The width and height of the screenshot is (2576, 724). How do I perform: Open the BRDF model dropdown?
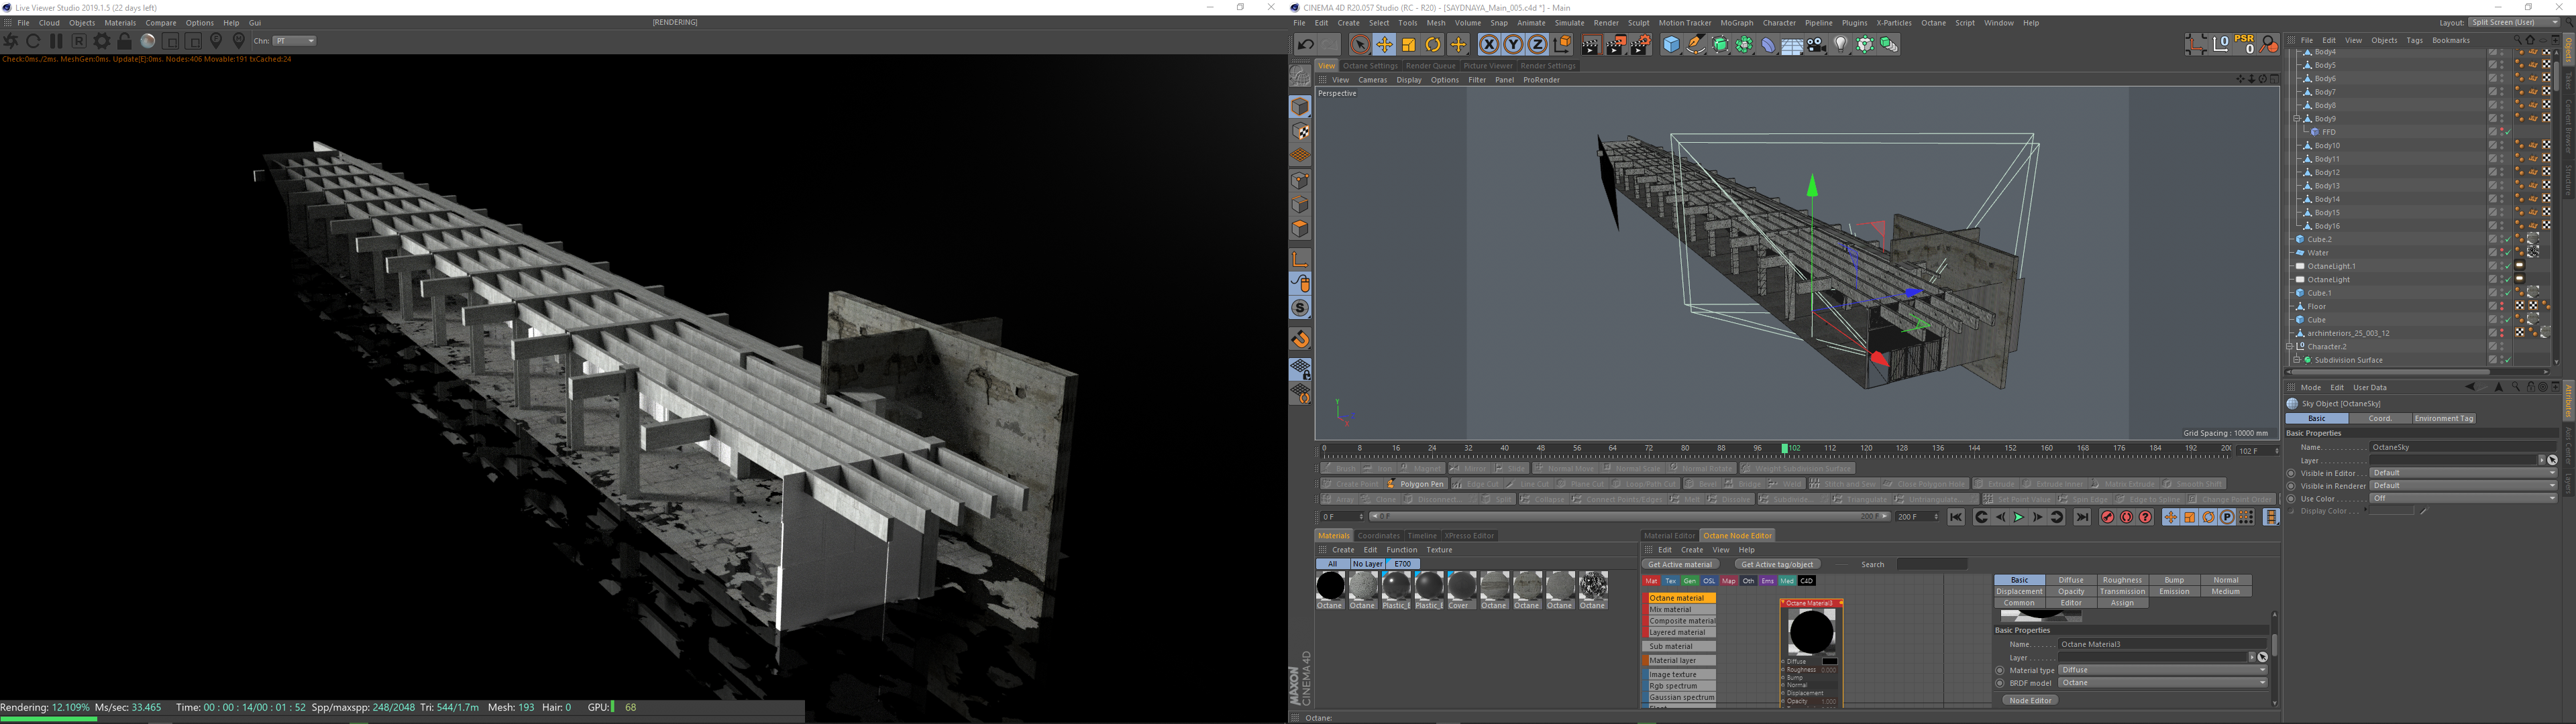pos(2162,683)
